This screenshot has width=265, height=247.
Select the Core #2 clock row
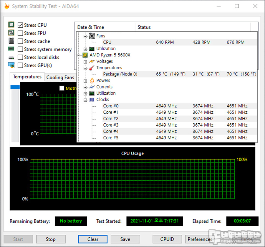click(180, 119)
